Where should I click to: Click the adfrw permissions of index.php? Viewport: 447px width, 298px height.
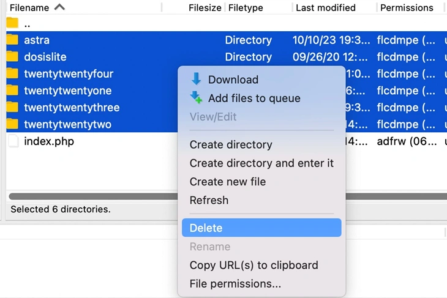407,141
